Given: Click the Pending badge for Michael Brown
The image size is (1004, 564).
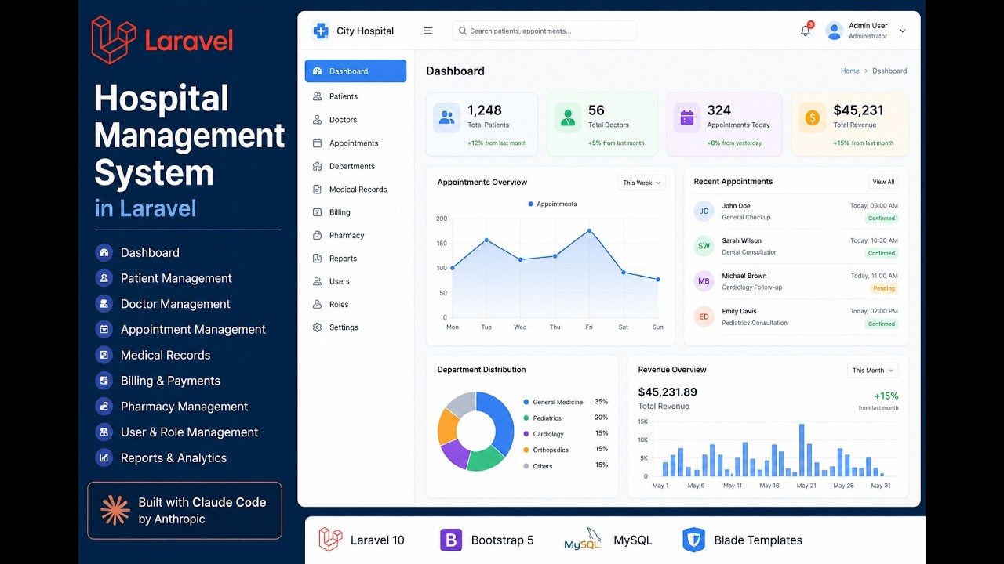Looking at the screenshot, I should point(884,288).
